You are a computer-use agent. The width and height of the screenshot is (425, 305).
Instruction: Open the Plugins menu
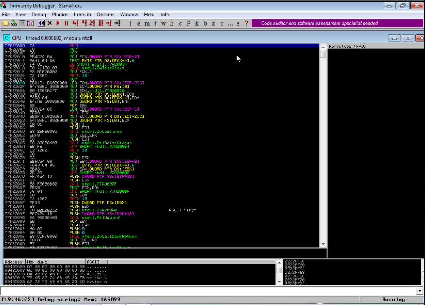(x=60, y=15)
